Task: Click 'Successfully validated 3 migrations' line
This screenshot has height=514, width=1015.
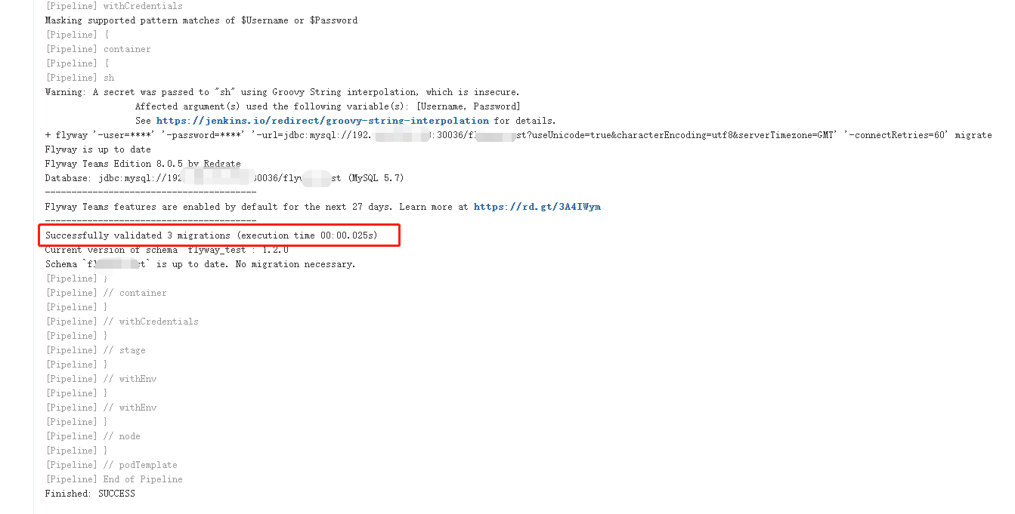Action: click(212, 235)
